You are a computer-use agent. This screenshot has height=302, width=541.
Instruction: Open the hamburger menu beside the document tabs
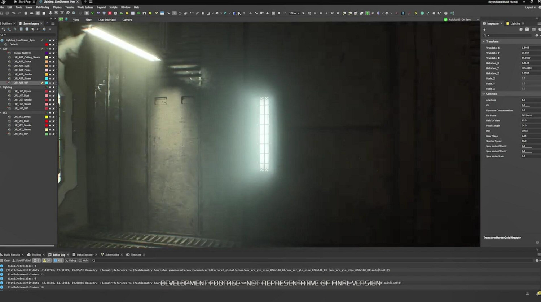[x=91, y=2]
